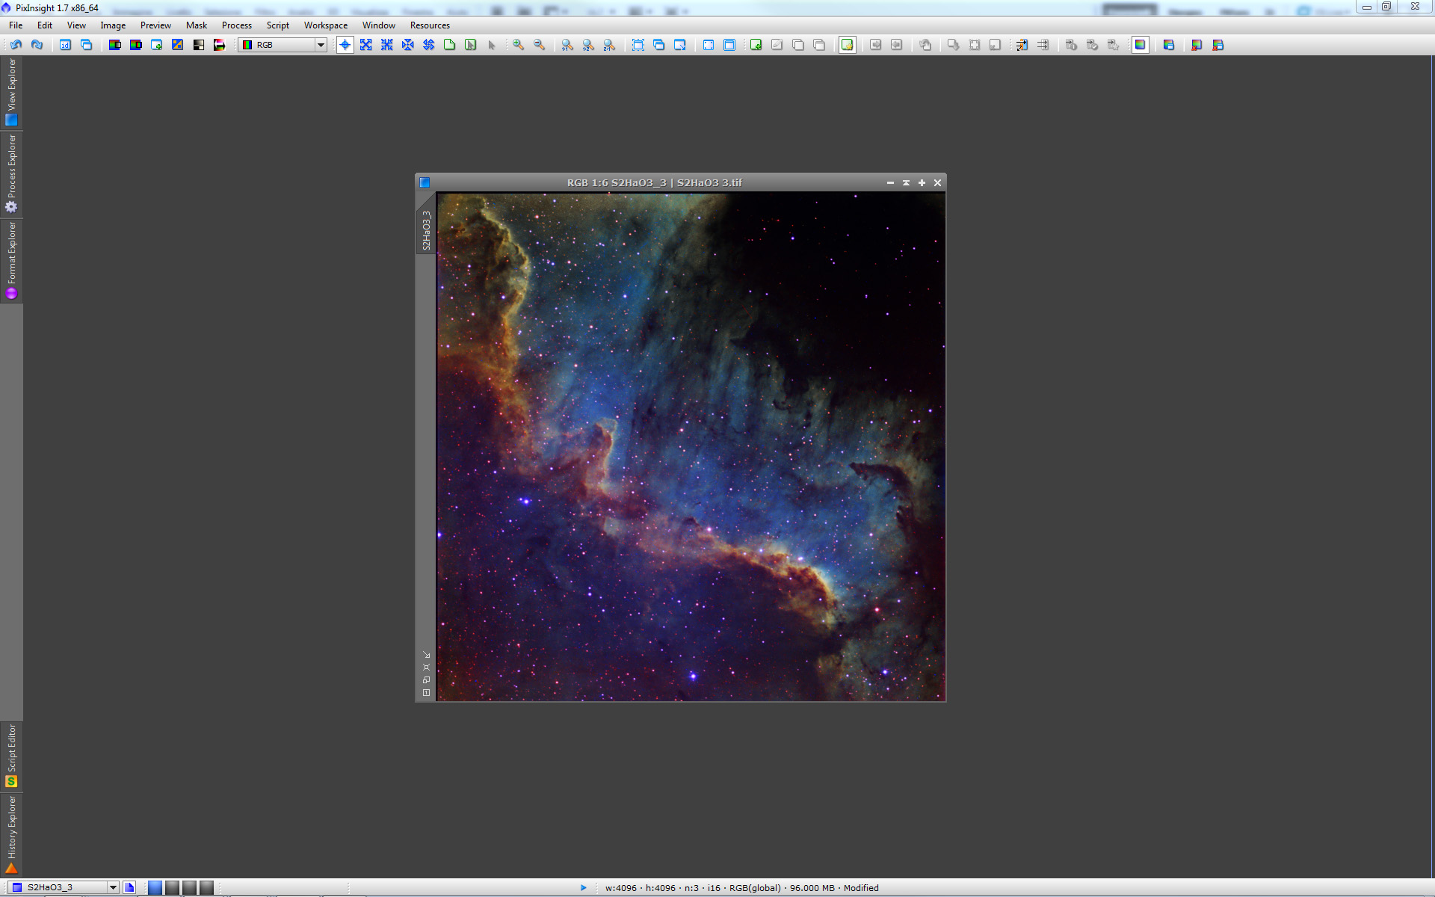Viewport: 1435px width, 897px height.
Task: Click the rainbow stripes arrow icon
Action: pos(219,45)
